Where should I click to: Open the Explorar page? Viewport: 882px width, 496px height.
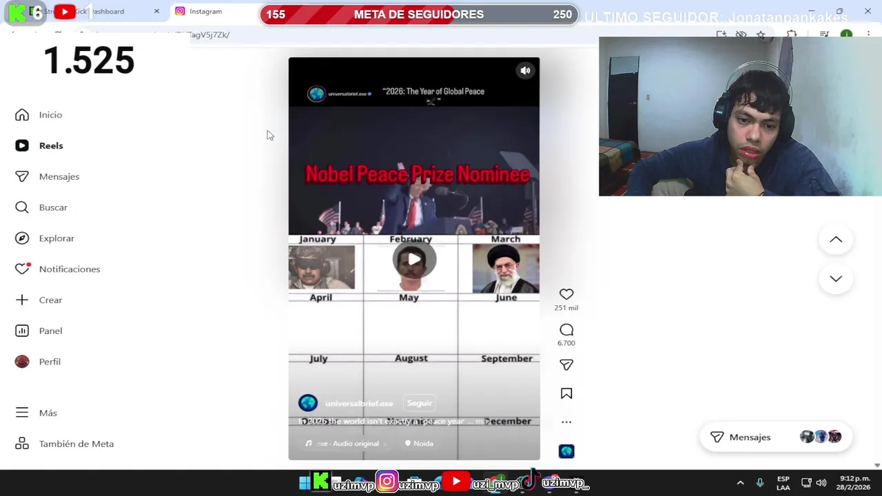click(45, 238)
